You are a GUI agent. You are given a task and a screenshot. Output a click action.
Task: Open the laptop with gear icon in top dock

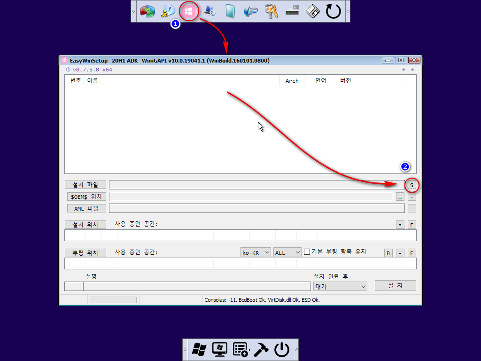coord(210,11)
